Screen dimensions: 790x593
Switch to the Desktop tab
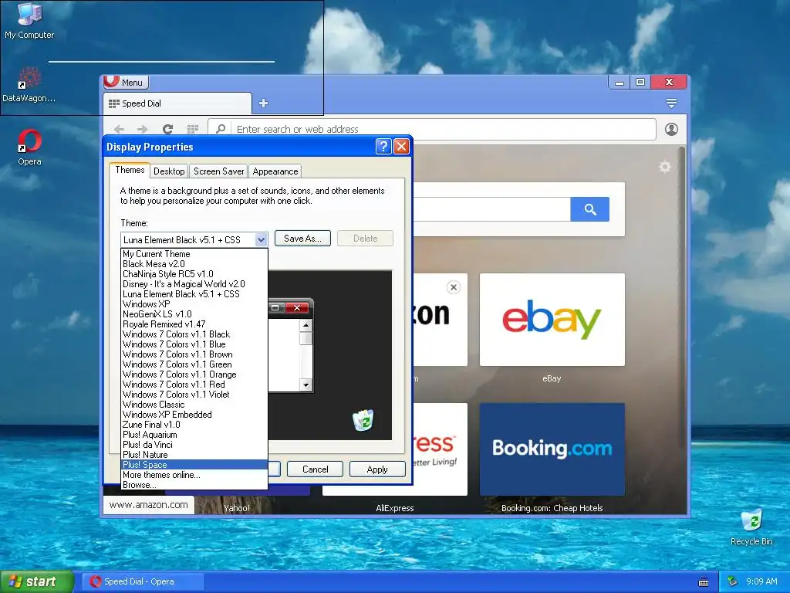169,171
